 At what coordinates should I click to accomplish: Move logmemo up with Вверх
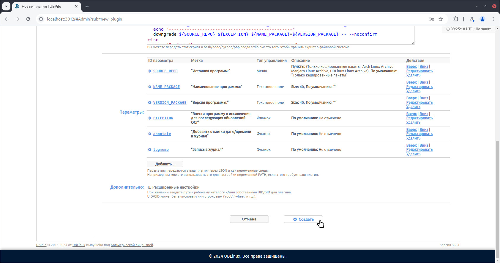point(411,145)
